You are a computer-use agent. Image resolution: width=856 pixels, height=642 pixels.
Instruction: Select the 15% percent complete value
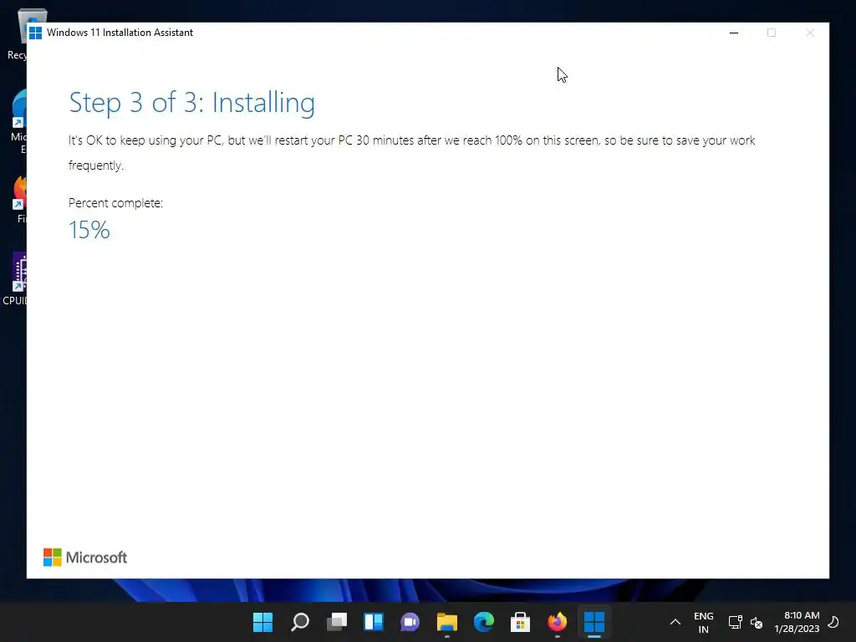click(x=89, y=230)
